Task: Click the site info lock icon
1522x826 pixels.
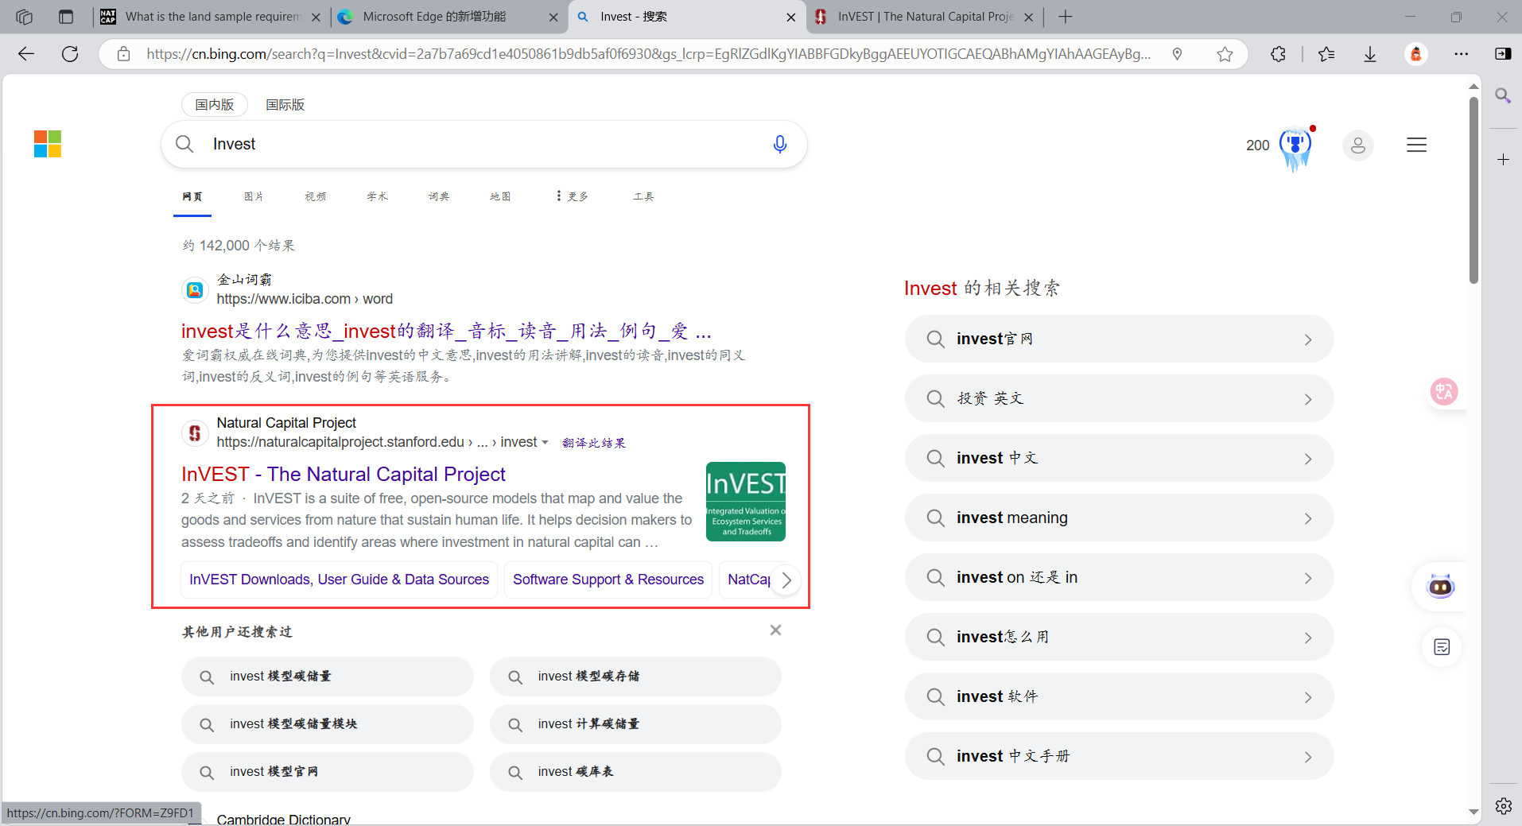Action: pos(123,54)
